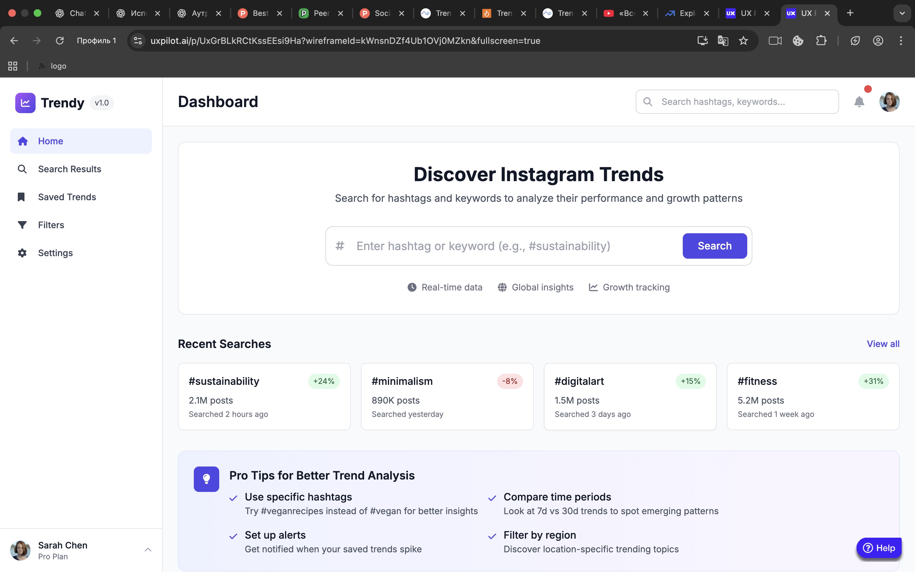The width and height of the screenshot is (915, 572).
Task: Open Settings via the gear icon
Action: point(22,253)
